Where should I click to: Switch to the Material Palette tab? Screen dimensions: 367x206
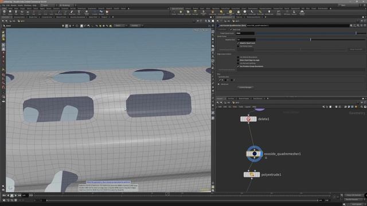(244, 98)
